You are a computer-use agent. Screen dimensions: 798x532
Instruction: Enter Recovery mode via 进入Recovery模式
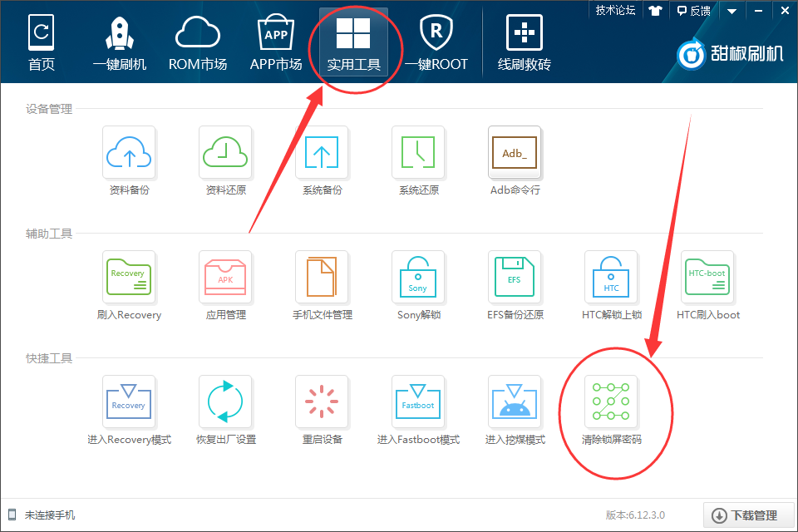coord(129,401)
